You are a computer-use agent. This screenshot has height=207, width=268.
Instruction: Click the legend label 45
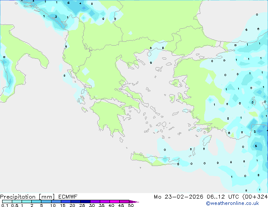coord(121,205)
